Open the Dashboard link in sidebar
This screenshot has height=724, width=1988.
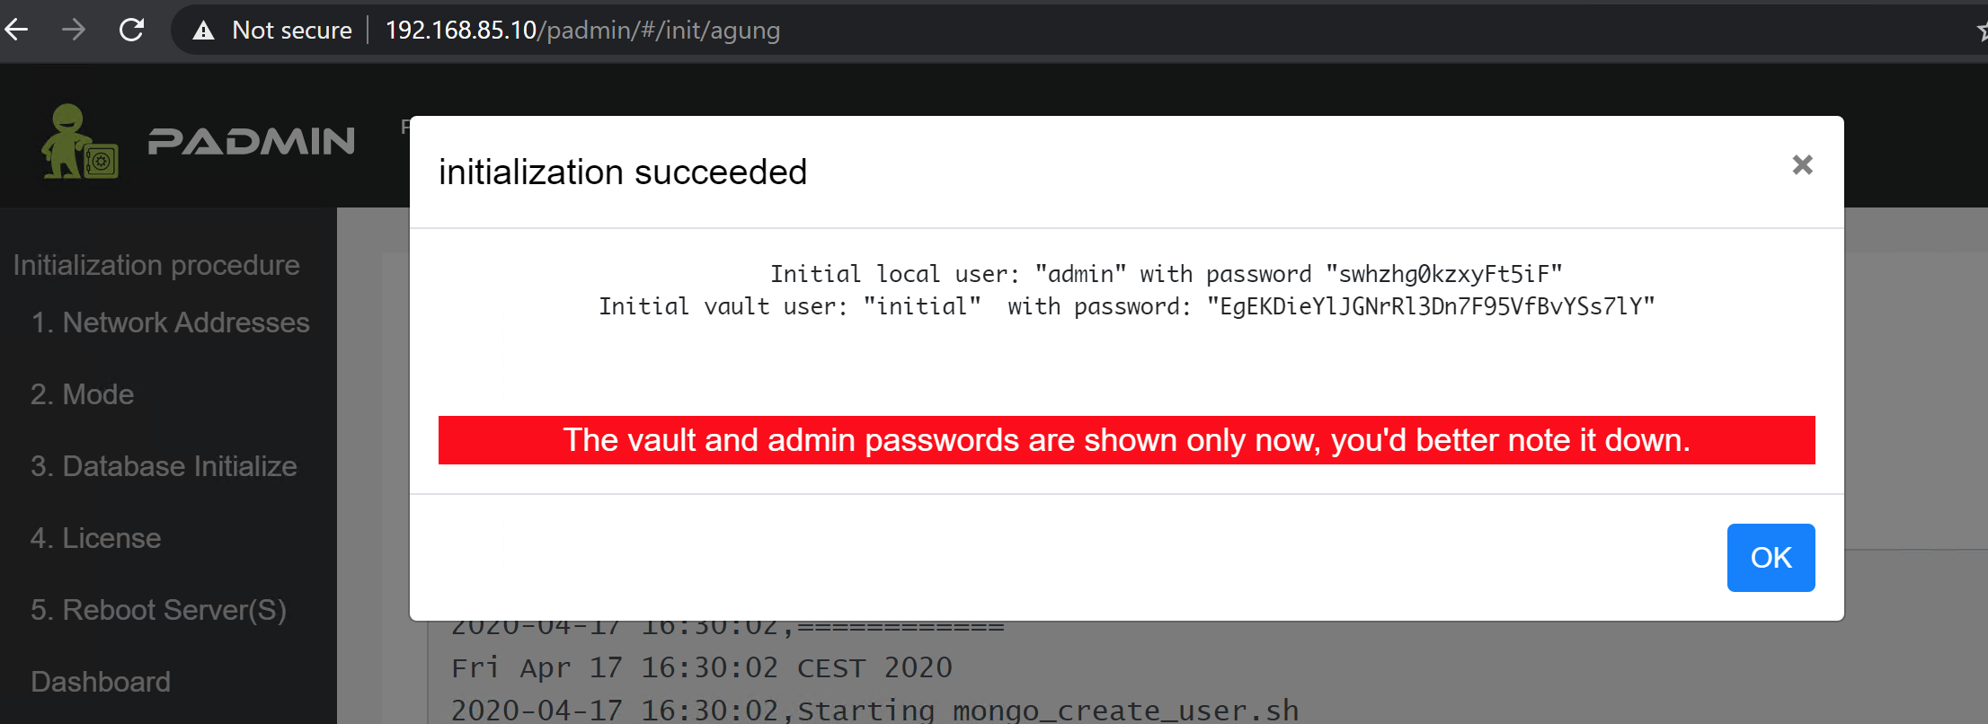click(101, 682)
